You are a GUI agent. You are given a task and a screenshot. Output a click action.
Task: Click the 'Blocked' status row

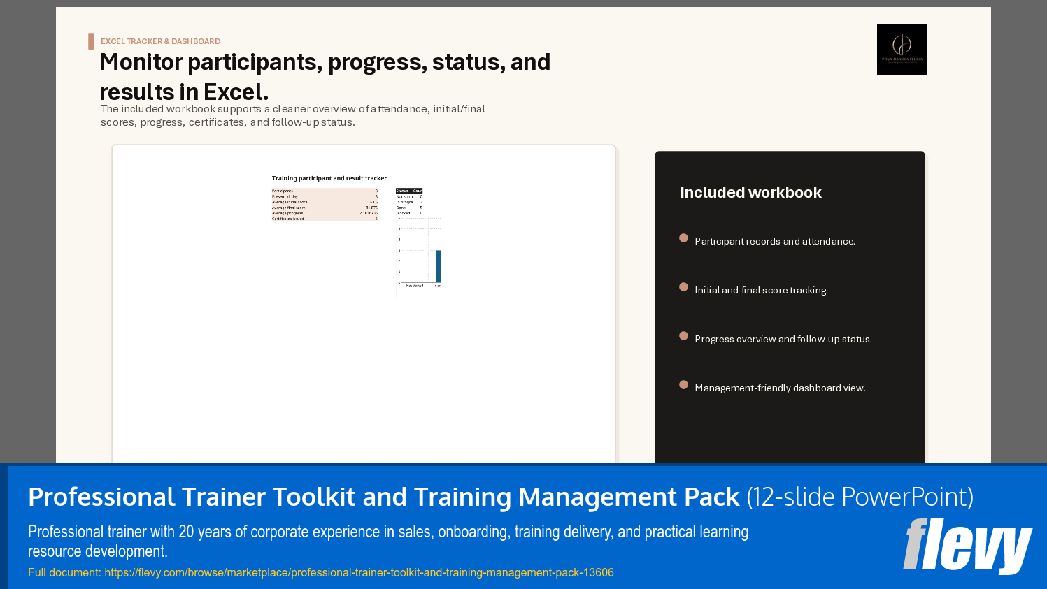(x=409, y=213)
